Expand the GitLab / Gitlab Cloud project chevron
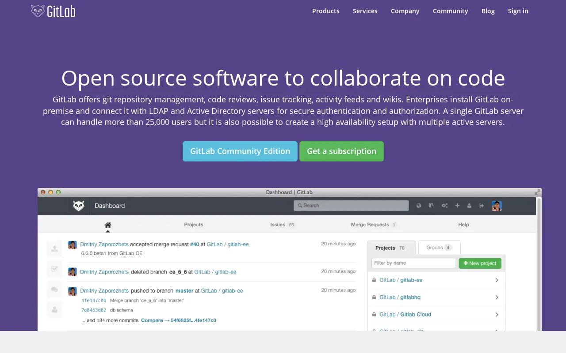The width and height of the screenshot is (566, 353). pyautogui.click(x=497, y=315)
